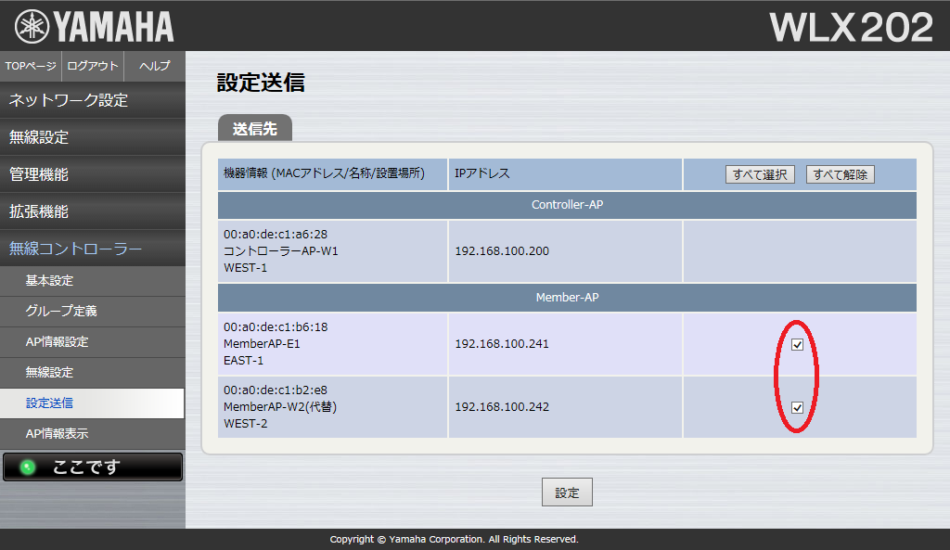Toggle checkbox for MemberAP-E1
Screen dimensions: 950x550
click(797, 344)
